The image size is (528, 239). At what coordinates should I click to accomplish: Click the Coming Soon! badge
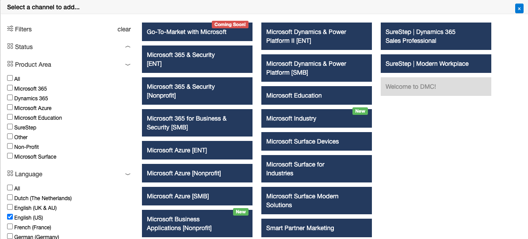click(x=230, y=24)
